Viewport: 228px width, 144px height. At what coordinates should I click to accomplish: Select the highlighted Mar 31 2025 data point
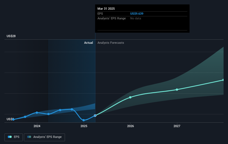(x=95, y=115)
